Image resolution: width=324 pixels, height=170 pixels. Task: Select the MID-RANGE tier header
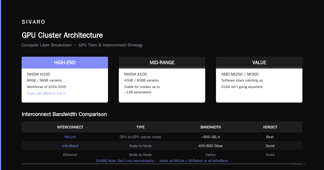point(162,63)
